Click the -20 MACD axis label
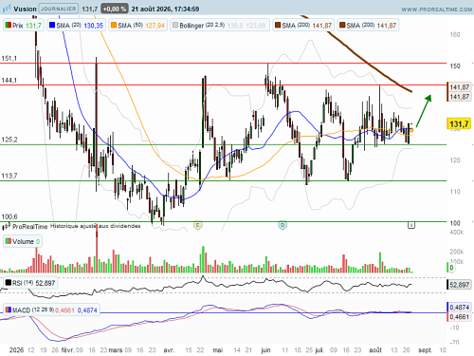 click(454, 342)
